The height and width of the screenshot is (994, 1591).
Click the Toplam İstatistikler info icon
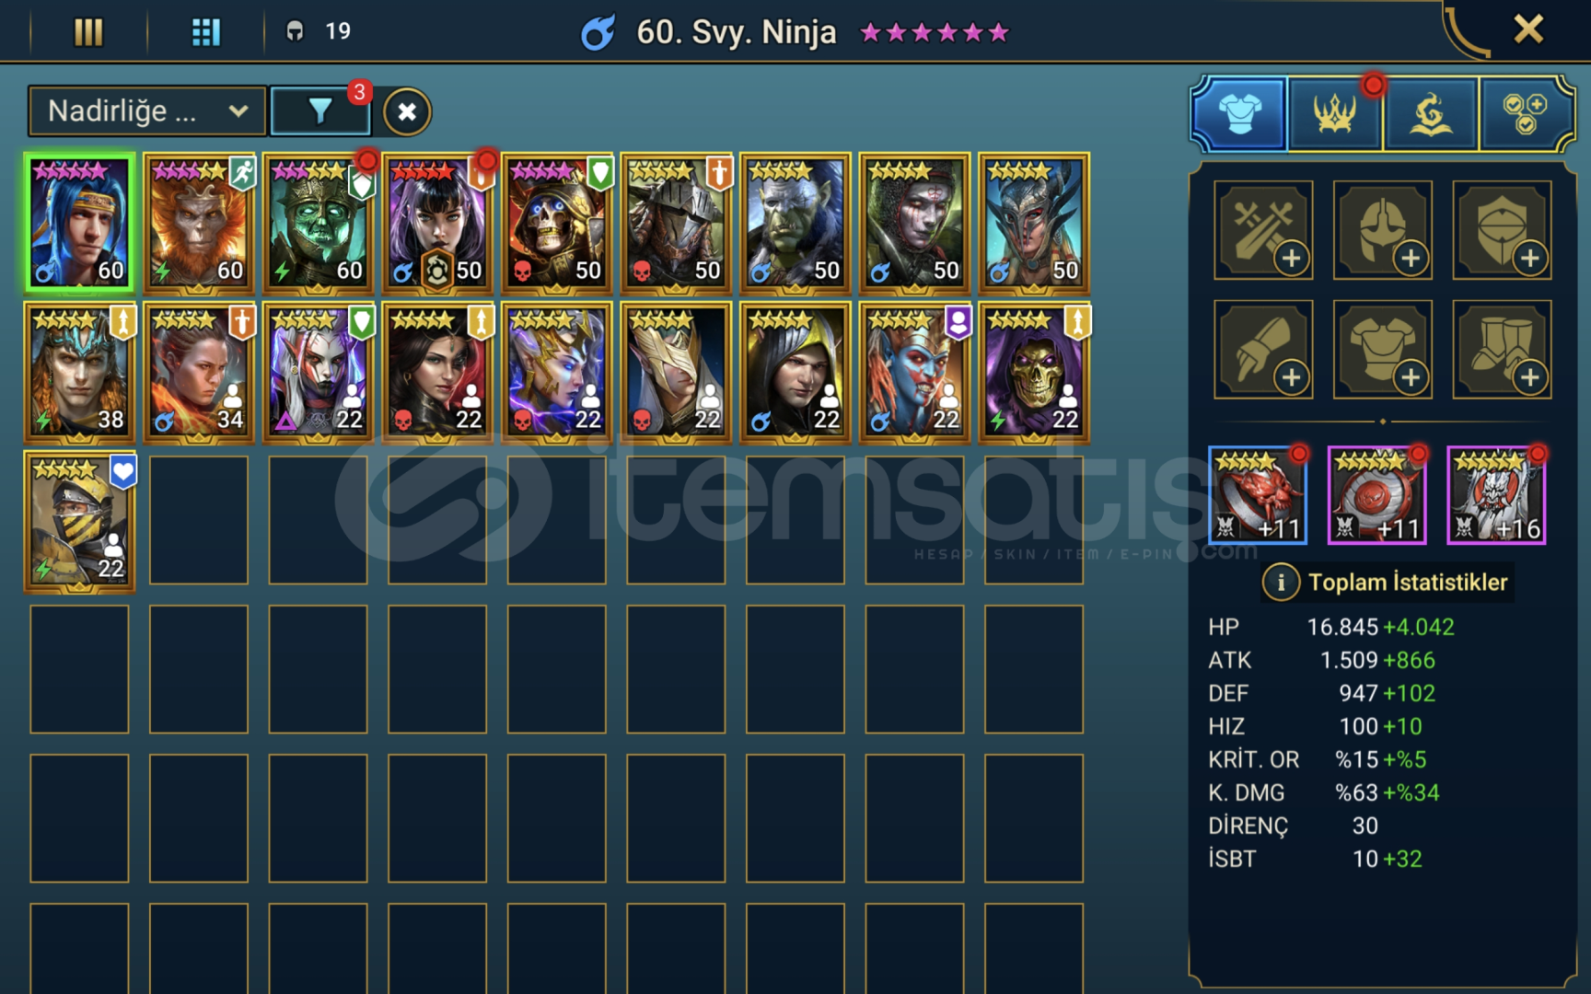[1280, 583]
